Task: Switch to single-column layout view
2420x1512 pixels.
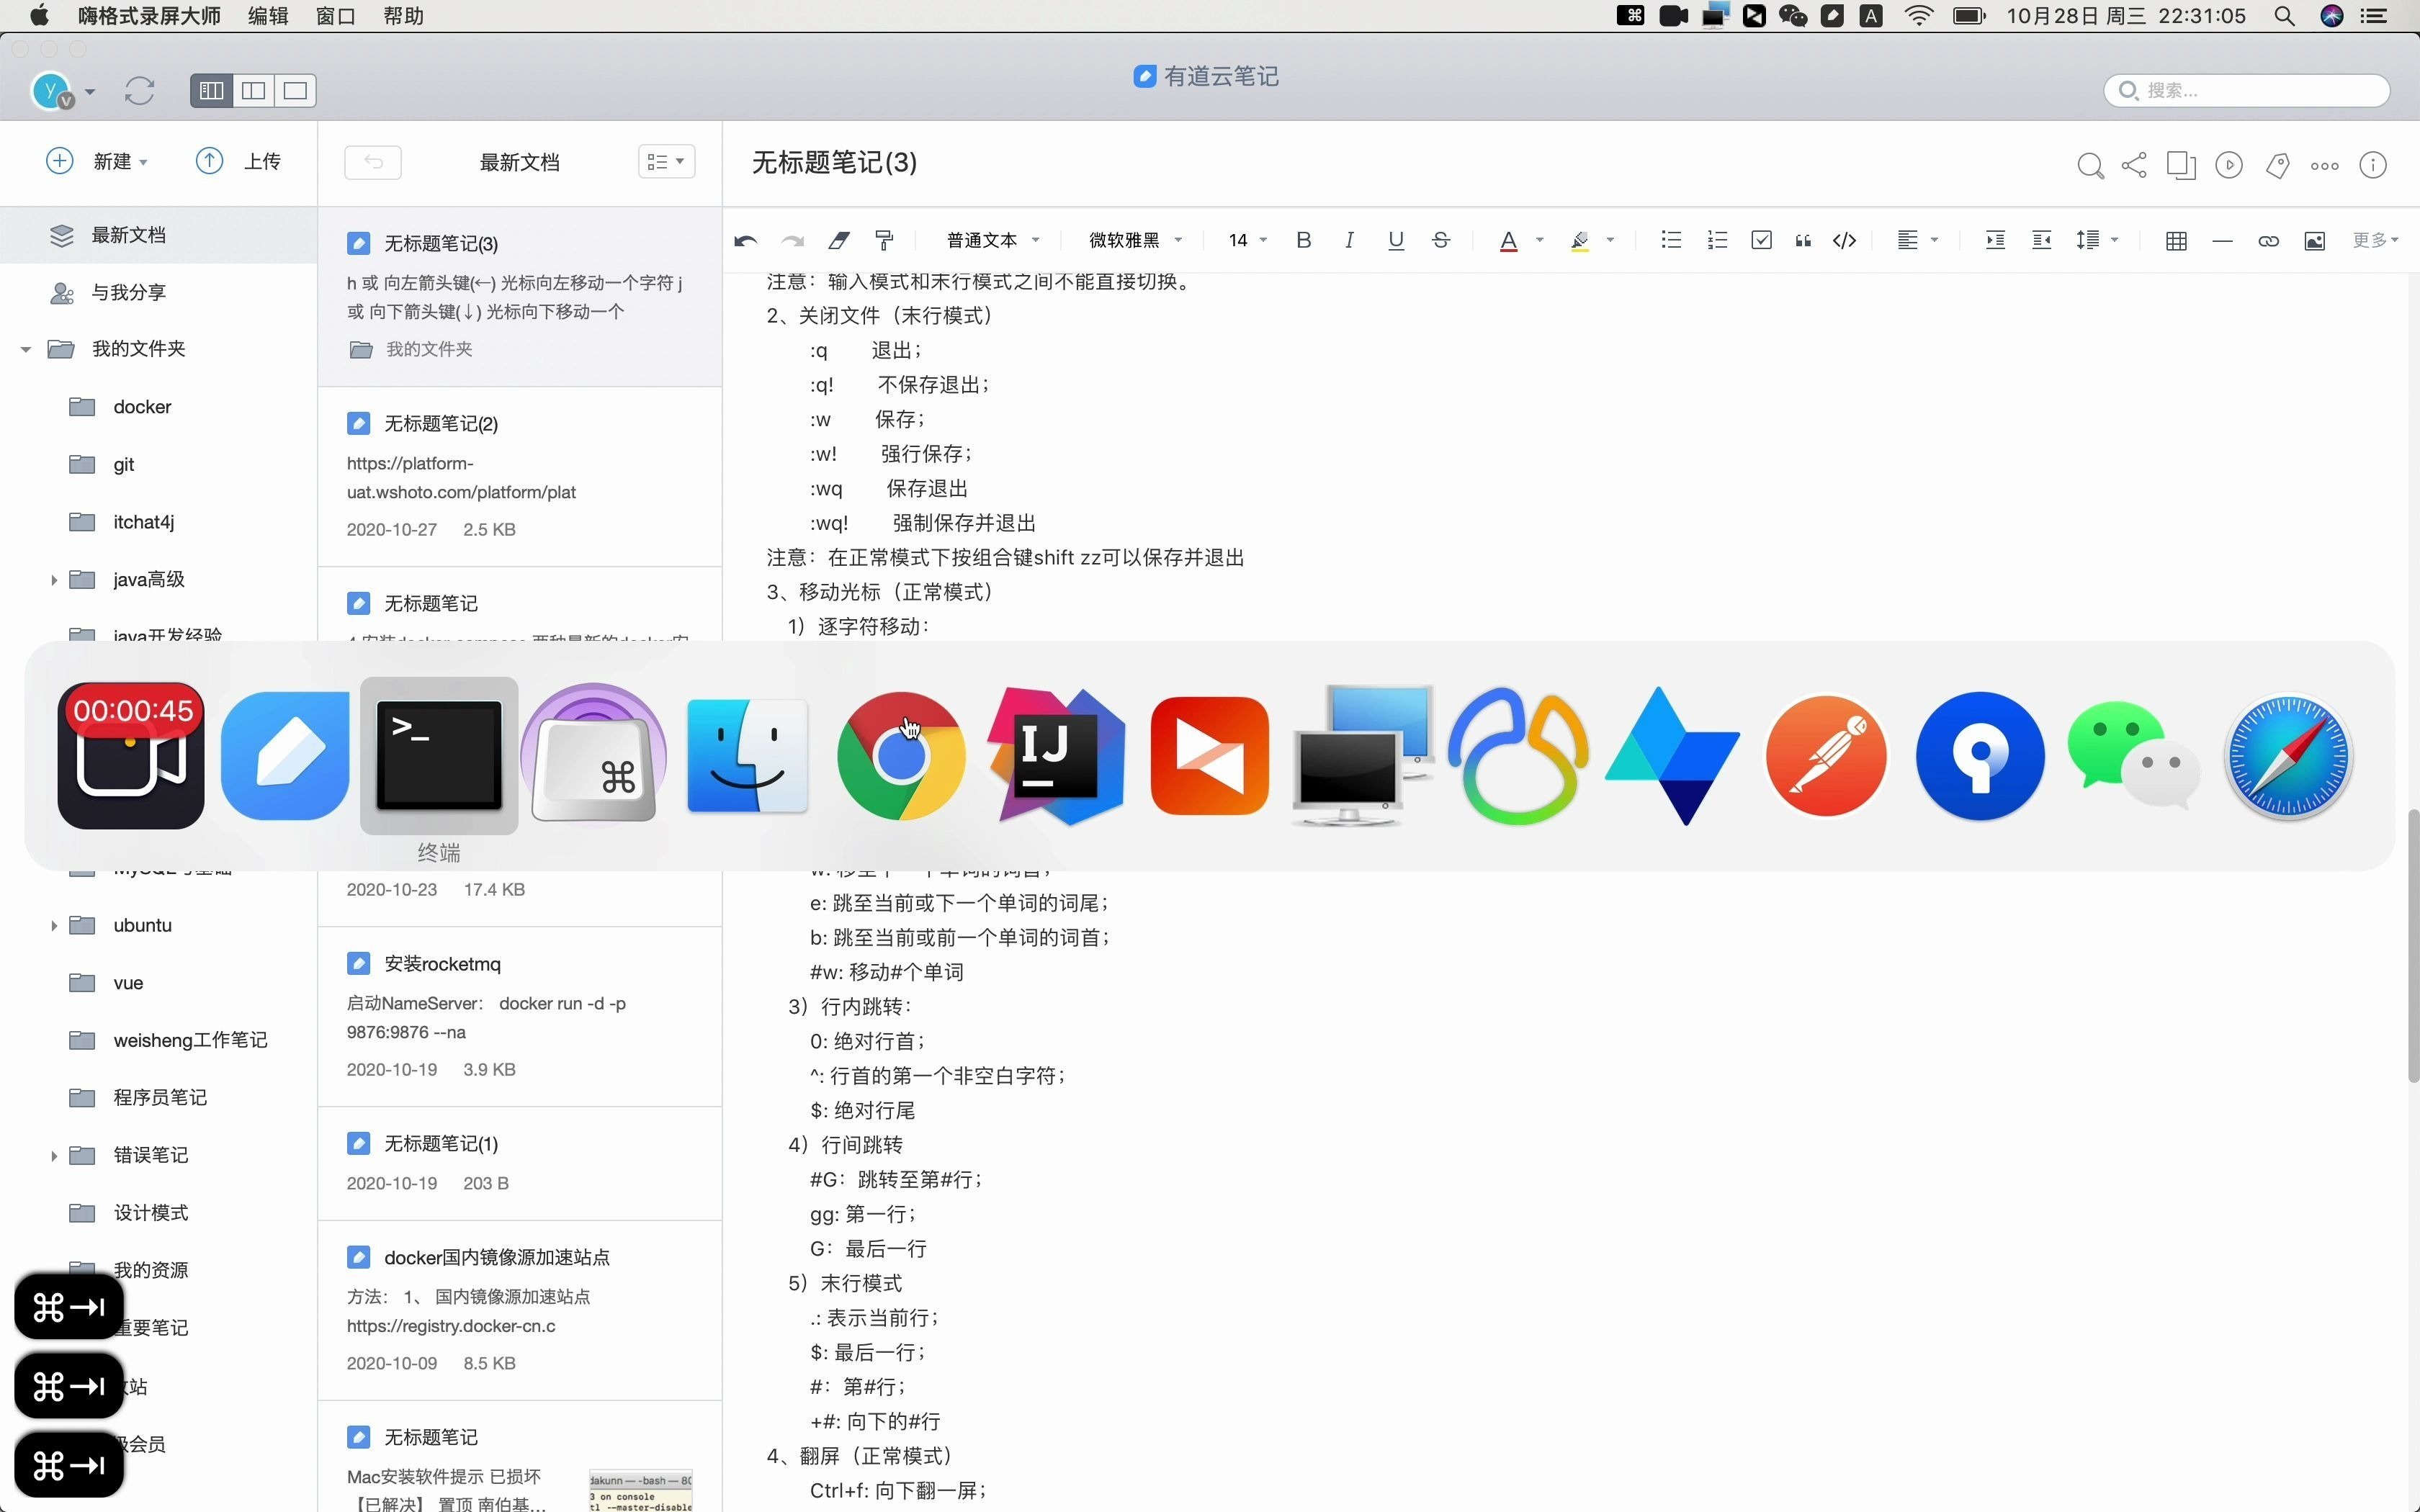Action: tap(295, 91)
